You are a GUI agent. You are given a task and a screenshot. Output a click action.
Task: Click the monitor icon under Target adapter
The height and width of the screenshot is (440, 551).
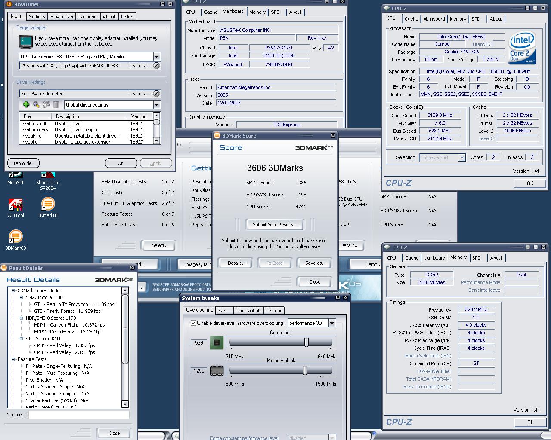[x=26, y=41]
